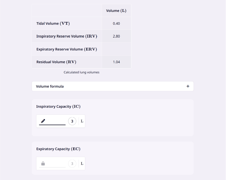Screen dimensions: 226x180
Task: Click the lock icon in Expiratory Capacity field
Action: point(43,164)
